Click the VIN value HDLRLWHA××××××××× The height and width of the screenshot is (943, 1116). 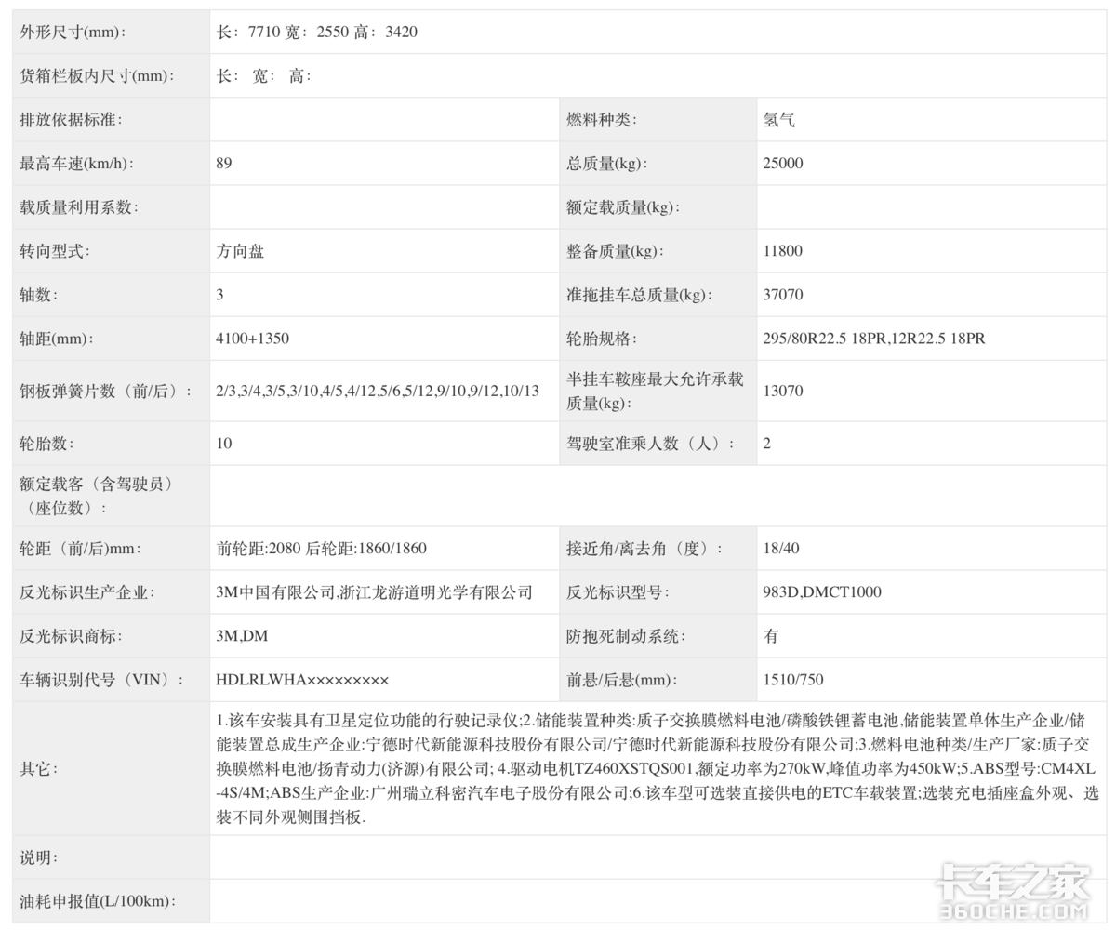pyautogui.click(x=302, y=680)
